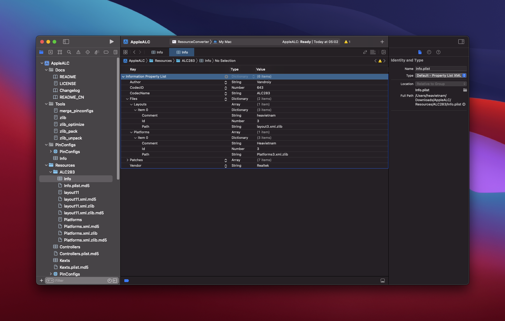The width and height of the screenshot is (505, 321).
Task: Click ALC283 in the jump bar
Action: pyautogui.click(x=186, y=61)
